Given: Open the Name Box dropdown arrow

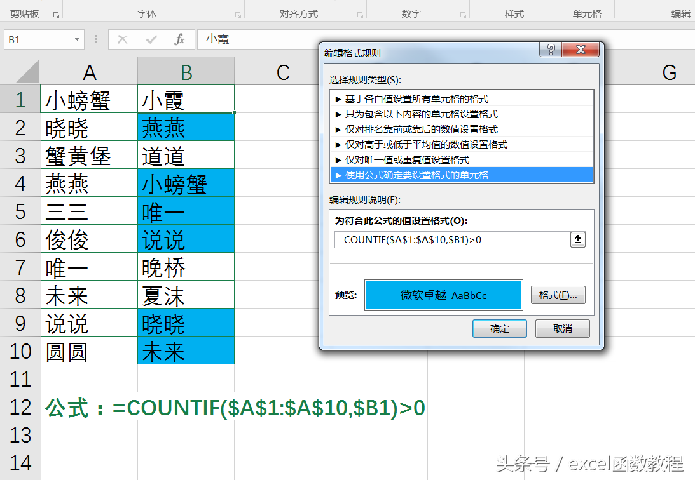Looking at the screenshot, I should point(77,39).
